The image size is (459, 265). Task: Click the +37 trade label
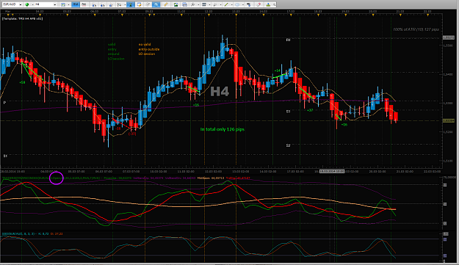click(310, 110)
